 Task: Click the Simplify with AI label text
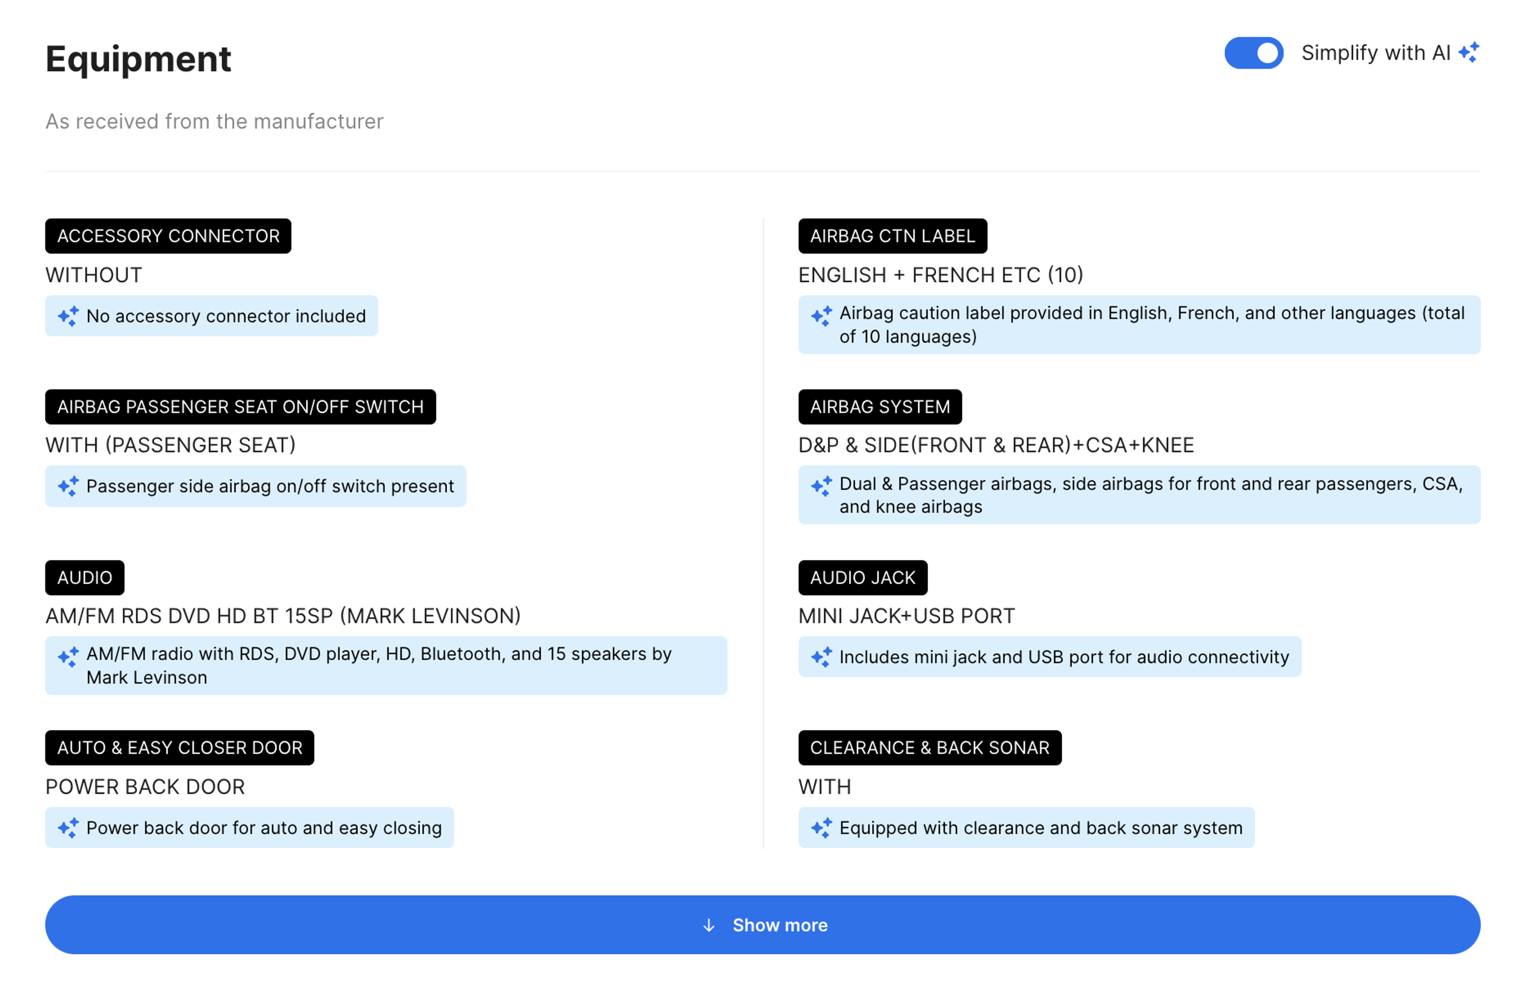click(x=1375, y=53)
